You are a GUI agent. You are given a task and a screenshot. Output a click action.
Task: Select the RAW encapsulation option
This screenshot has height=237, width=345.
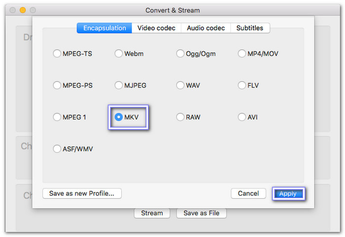point(180,118)
